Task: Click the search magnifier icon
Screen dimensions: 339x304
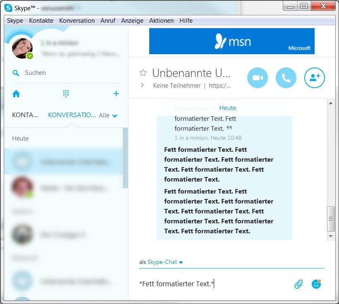Action: 16,73
